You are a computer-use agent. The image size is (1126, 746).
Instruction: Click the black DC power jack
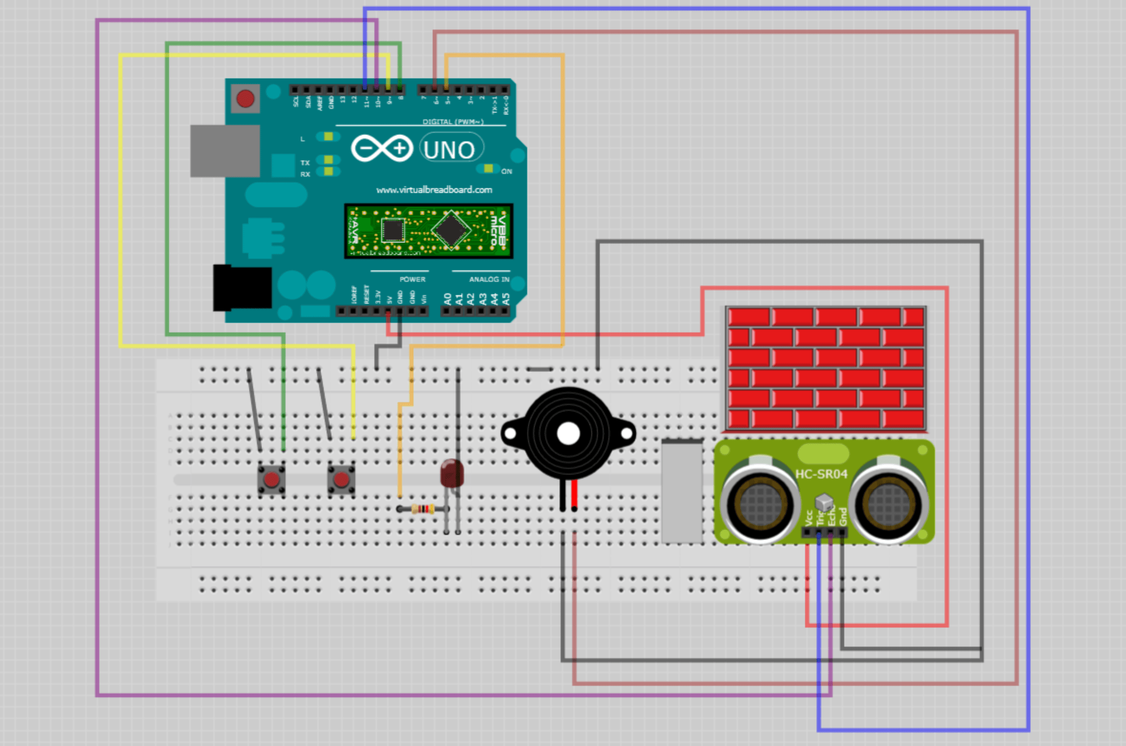click(x=242, y=288)
